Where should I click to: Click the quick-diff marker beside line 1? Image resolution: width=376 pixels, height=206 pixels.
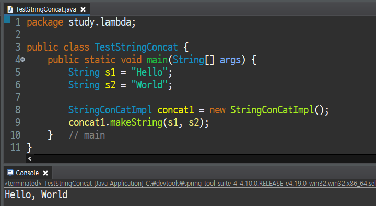pos(7,22)
